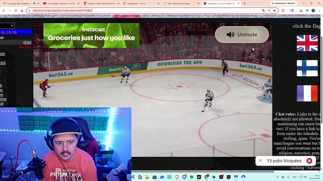Dismiss the '15 pubs bloquées' popup gray X
Image resolution: width=323 pixels, height=181 pixels.
(260, 161)
